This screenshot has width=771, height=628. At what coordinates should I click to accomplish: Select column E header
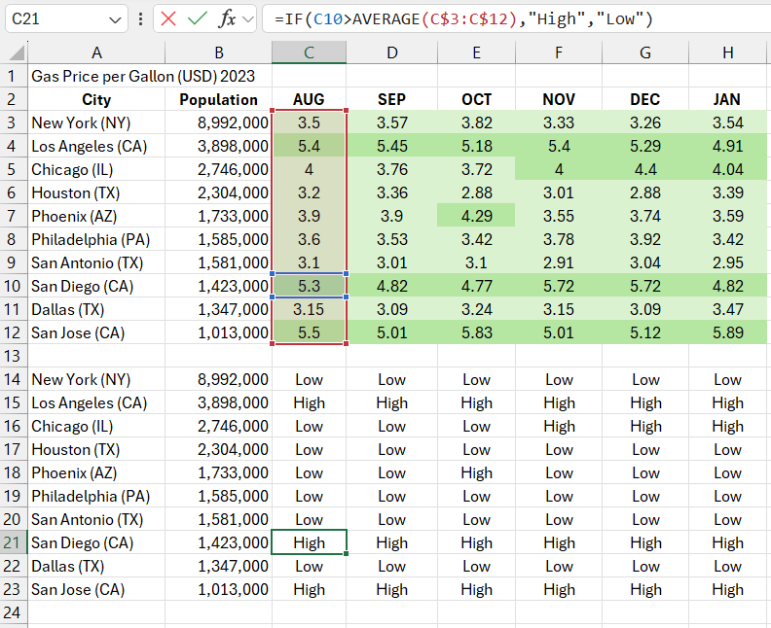tap(476, 52)
